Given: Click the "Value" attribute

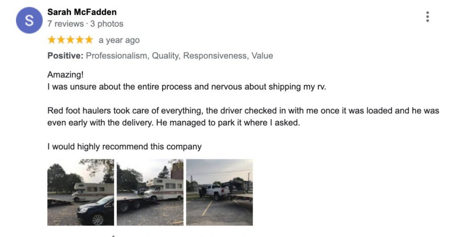Looking at the screenshot, I should (262, 56).
